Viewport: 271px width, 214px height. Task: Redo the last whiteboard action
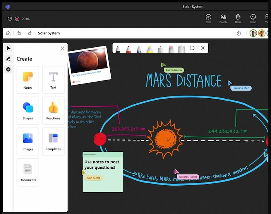pos(30,33)
